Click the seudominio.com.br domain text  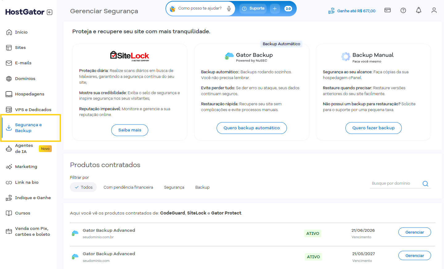tap(98, 237)
